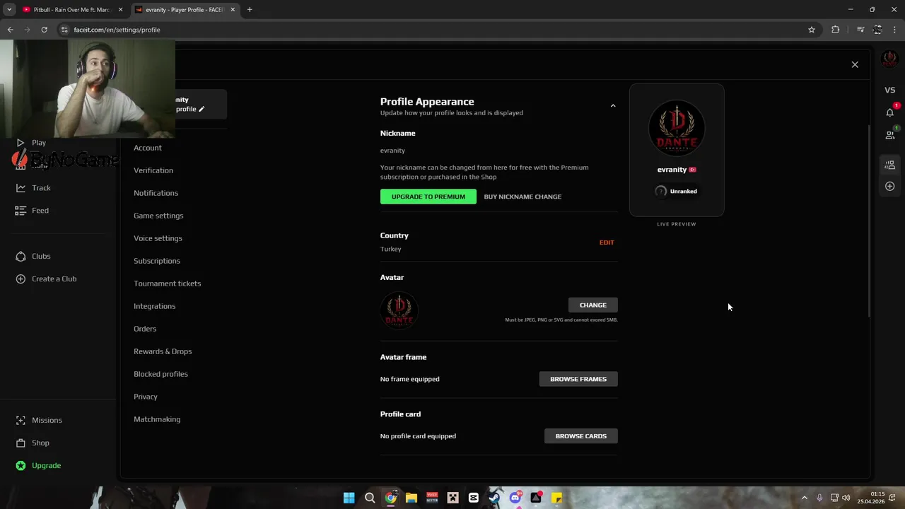The width and height of the screenshot is (905, 509).
Task: Open the Notifications settings item
Action: [x=156, y=193]
